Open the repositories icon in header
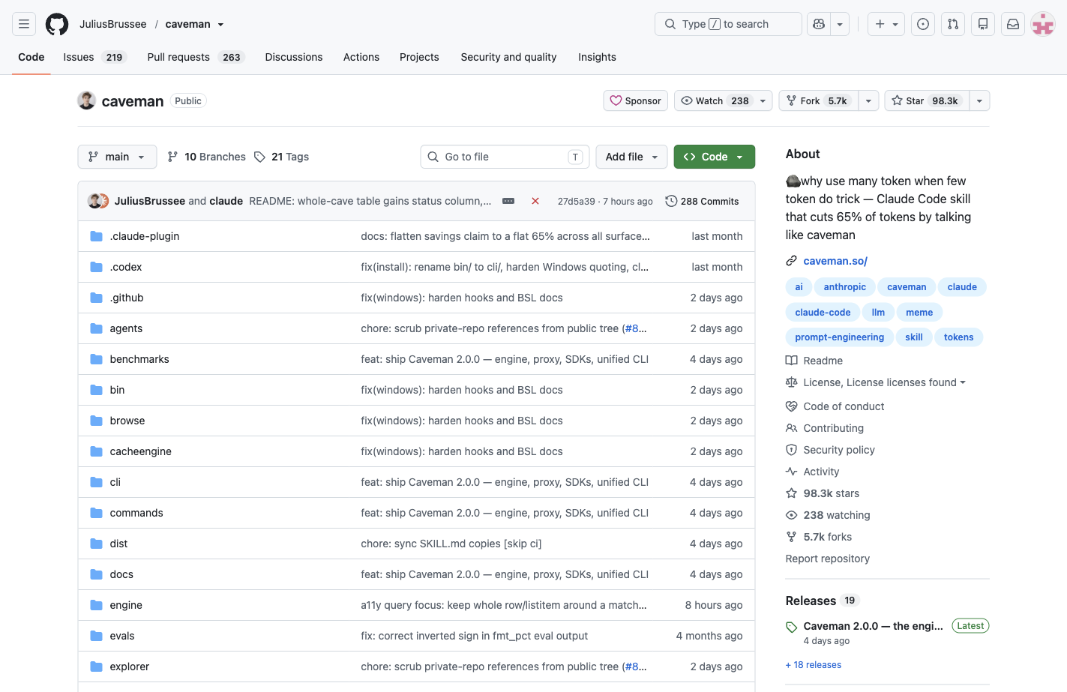The height and width of the screenshot is (692, 1067). 983,24
